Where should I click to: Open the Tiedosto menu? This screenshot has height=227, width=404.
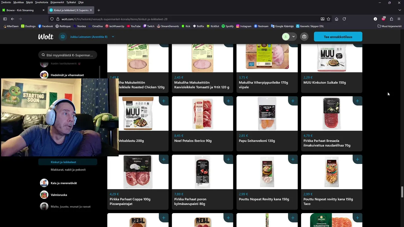(x=6, y=2)
